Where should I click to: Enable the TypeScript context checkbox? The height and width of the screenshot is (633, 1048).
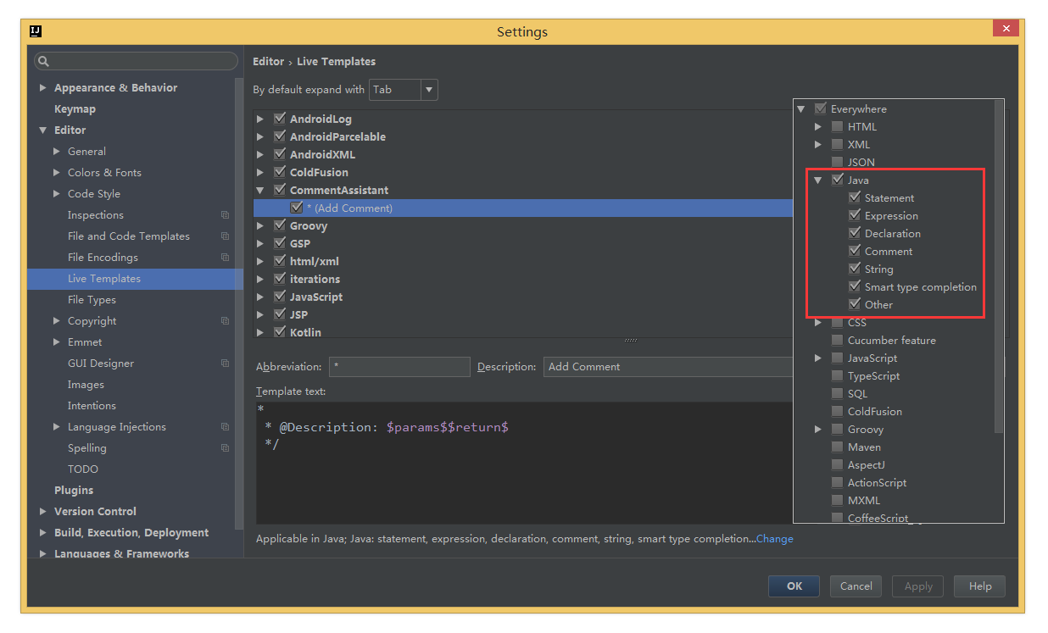pyautogui.click(x=838, y=375)
